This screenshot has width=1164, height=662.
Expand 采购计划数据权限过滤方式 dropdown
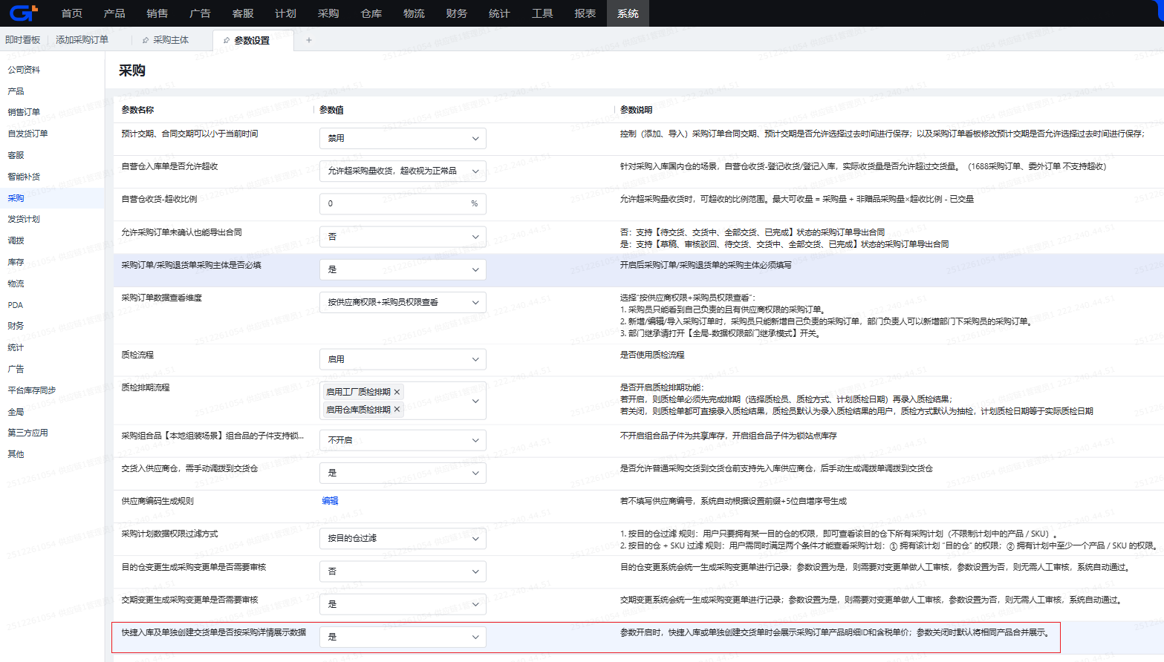point(403,538)
